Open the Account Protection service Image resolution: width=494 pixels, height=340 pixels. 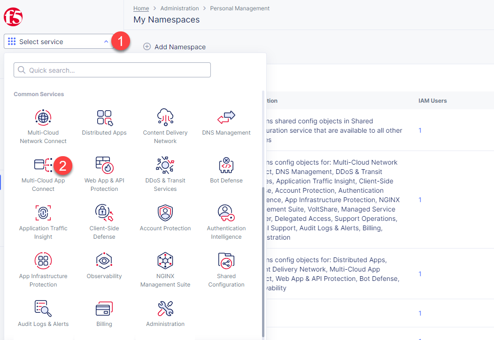(x=165, y=218)
